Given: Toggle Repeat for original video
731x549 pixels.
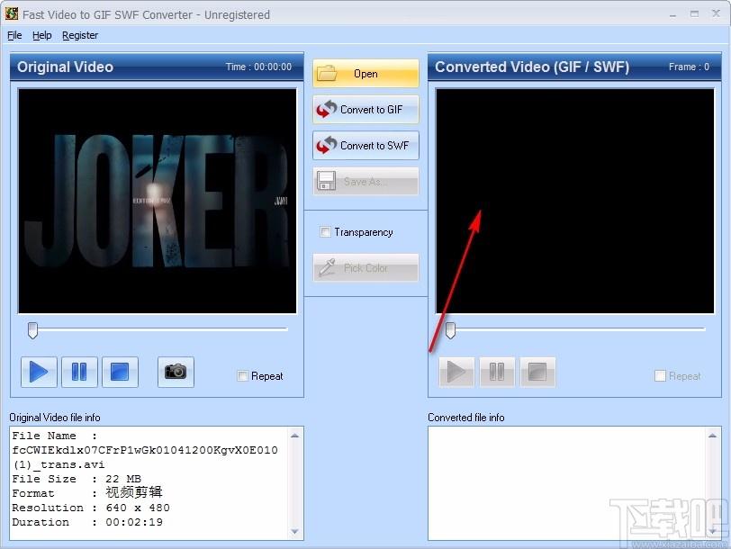Looking at the screenshot, I should pyautogui.click(x=242, y=376).
